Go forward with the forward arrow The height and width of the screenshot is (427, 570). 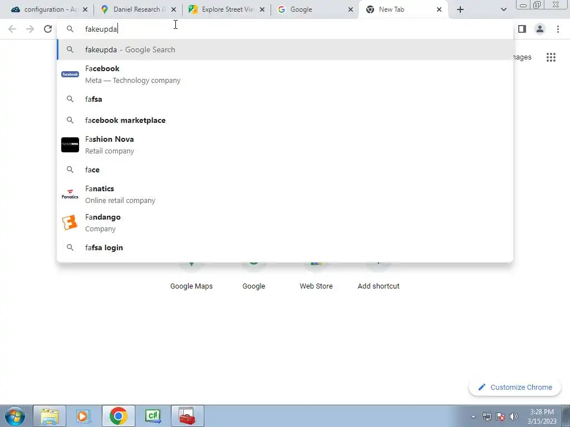tap(30, 29)
